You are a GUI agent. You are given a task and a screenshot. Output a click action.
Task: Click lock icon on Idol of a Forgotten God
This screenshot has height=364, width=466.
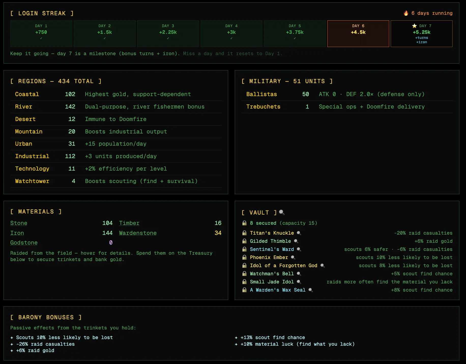point(244,265)
